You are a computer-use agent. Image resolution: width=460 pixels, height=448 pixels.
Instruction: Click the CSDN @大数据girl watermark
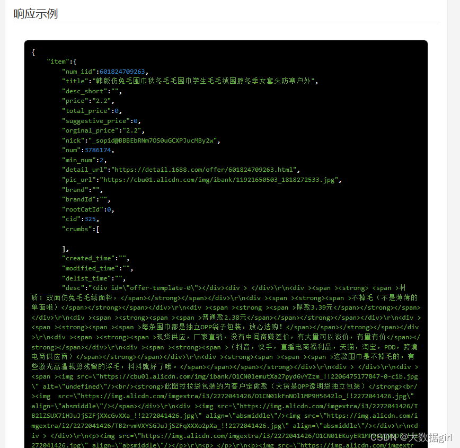pos(411,438)
